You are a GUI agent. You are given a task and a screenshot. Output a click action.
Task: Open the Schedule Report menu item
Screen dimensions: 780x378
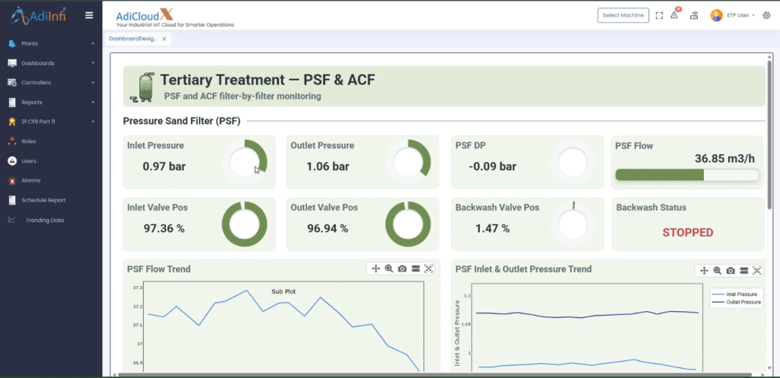click(x=43, y=200)
